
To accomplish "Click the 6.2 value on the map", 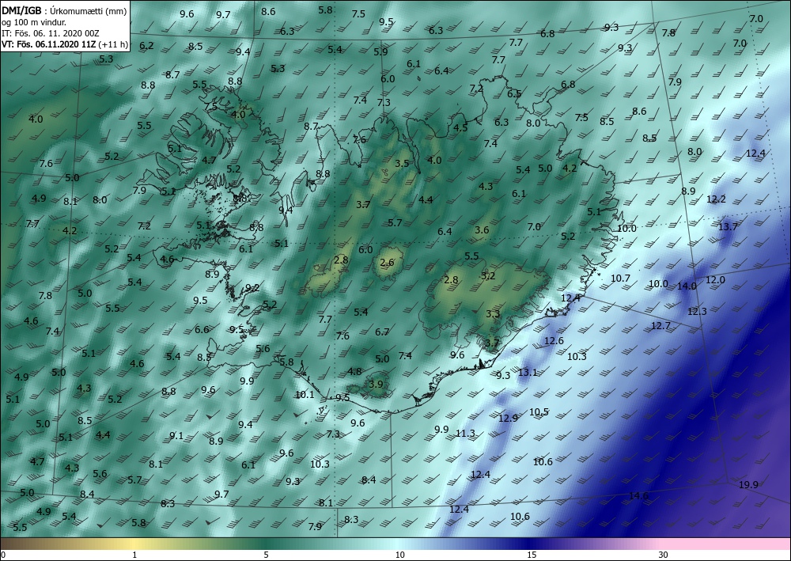I will [146, 46].
